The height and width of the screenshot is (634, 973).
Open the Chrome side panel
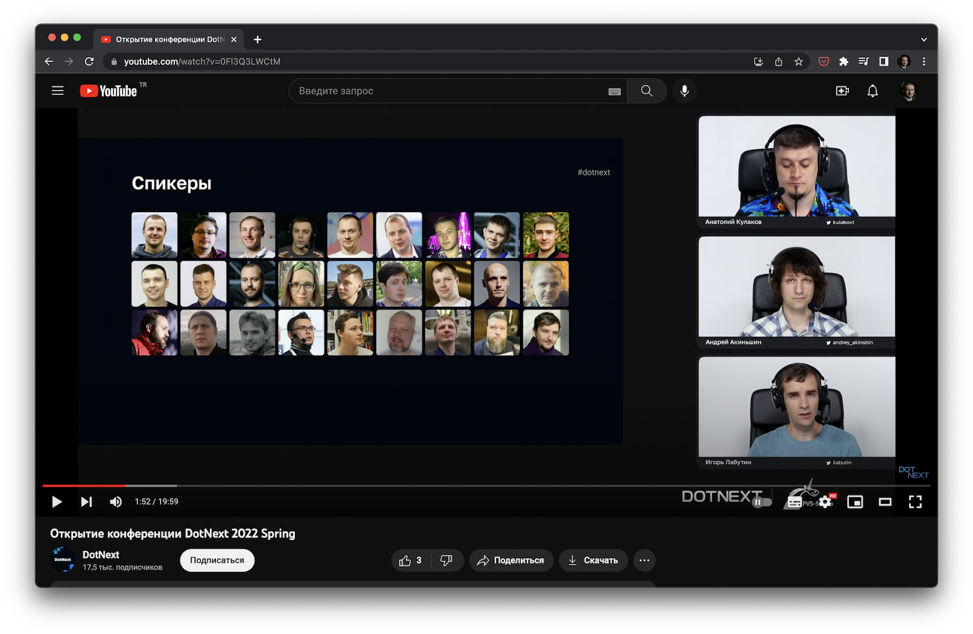[884, 61]
